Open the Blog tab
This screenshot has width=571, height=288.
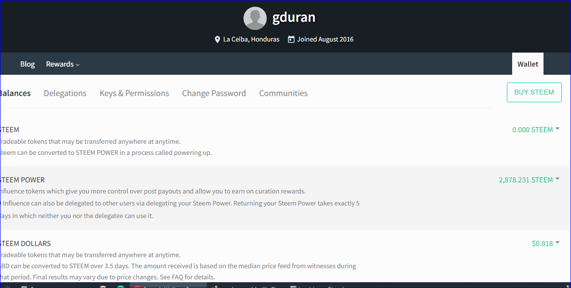(x=27, y=64)
